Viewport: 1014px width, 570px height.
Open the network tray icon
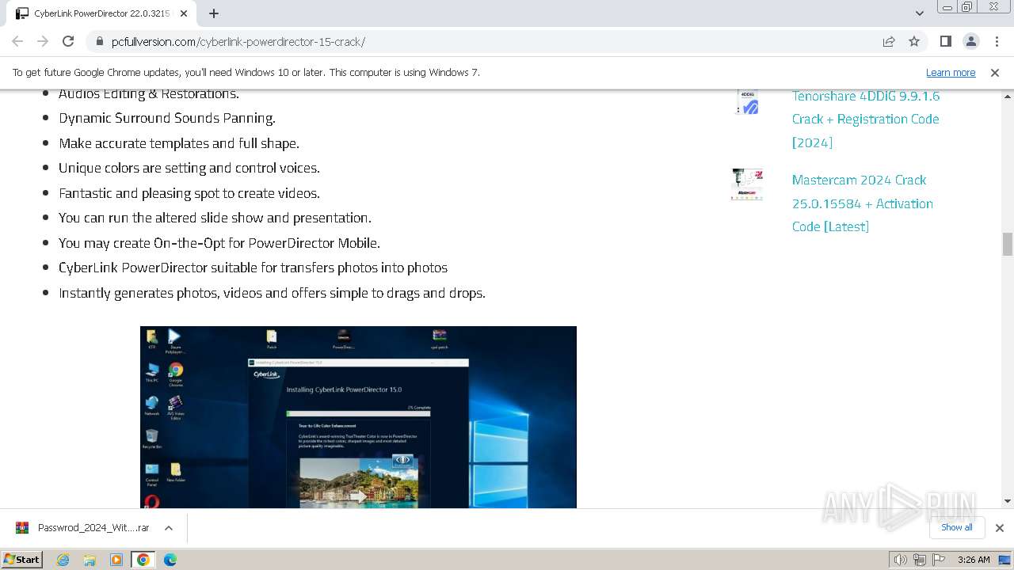pyautogui.click(x=920, y=560)
